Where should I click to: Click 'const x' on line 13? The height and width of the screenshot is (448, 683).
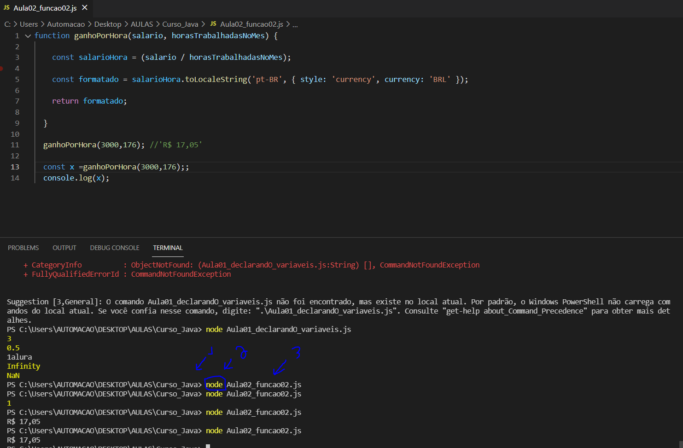click(58, 167)
